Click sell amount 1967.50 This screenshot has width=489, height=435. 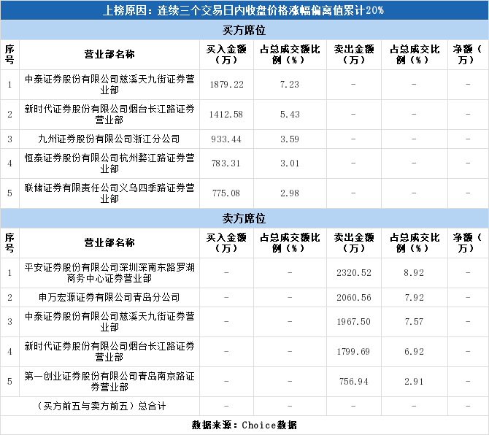click(x=354, y=322)
